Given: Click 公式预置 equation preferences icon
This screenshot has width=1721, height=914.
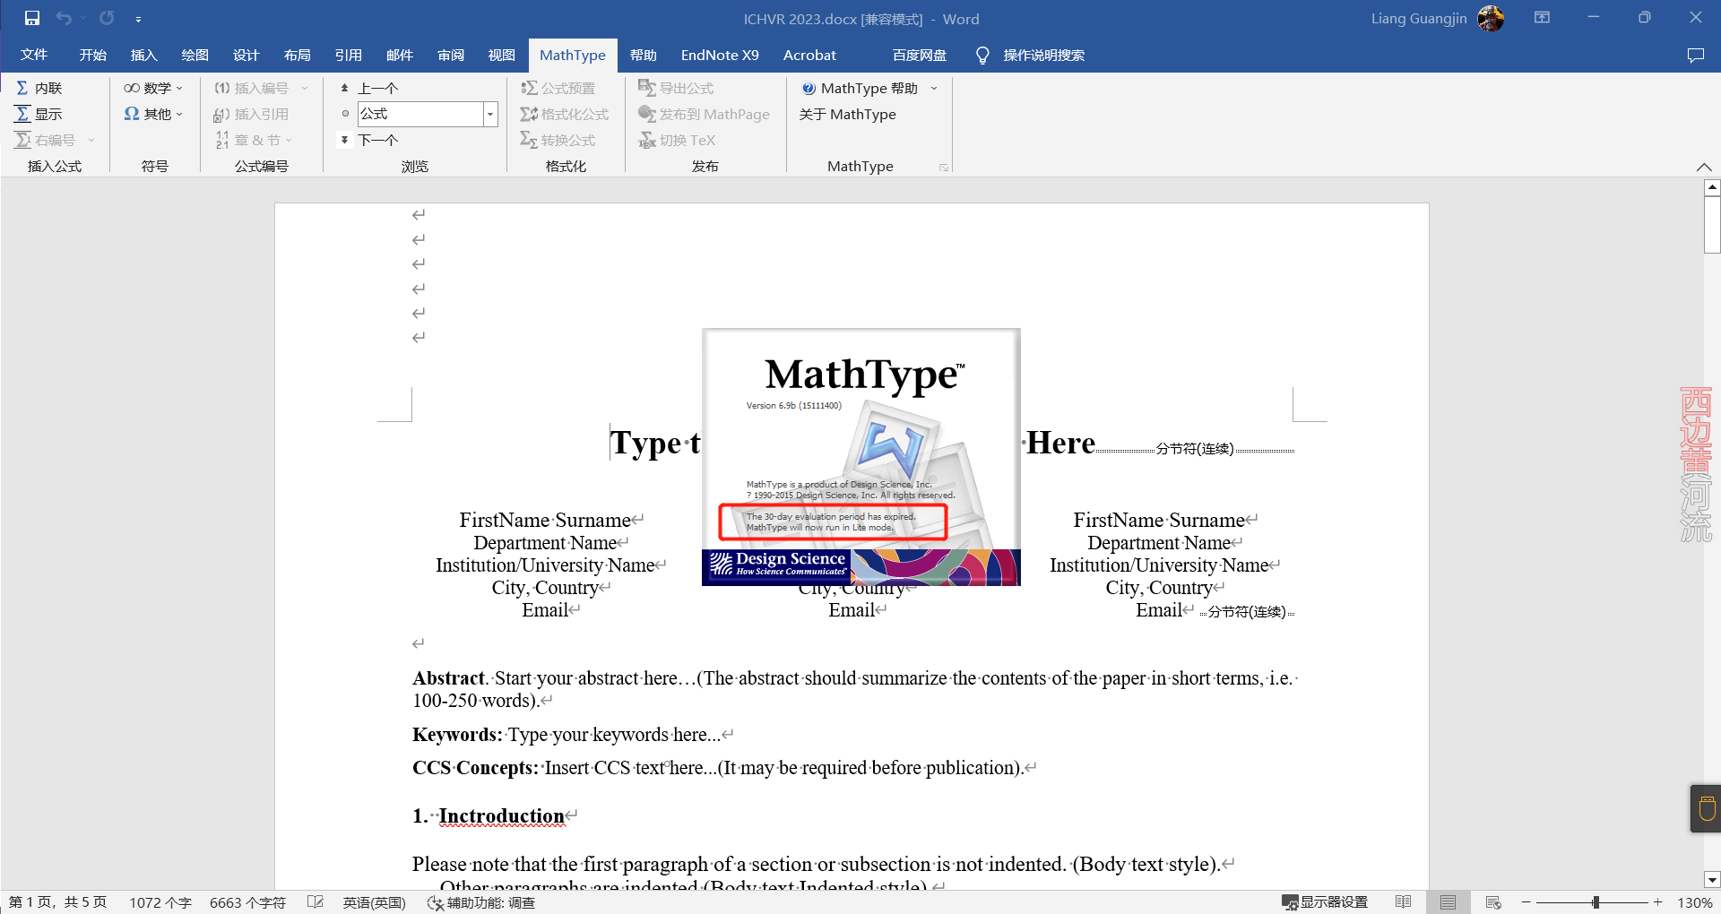Looking at the screenshot, I should (530, 88).
